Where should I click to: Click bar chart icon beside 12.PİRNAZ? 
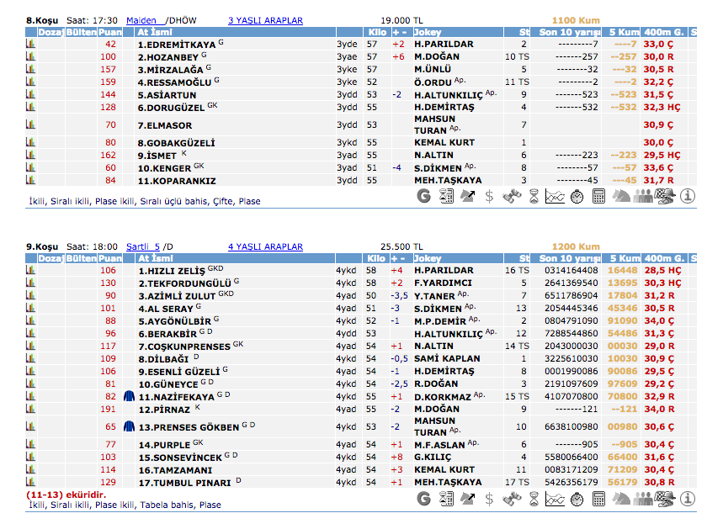point(31,409)
